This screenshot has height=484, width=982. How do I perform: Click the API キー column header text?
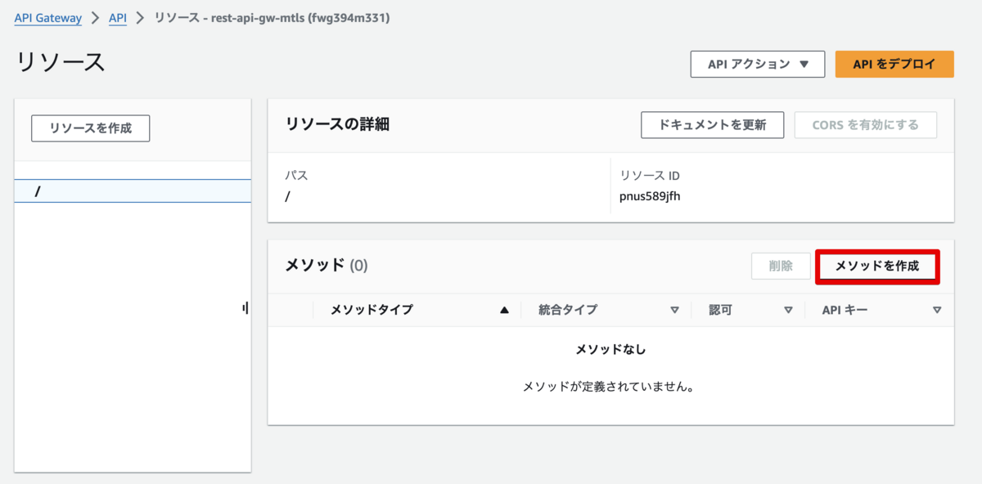coord(845,310)
